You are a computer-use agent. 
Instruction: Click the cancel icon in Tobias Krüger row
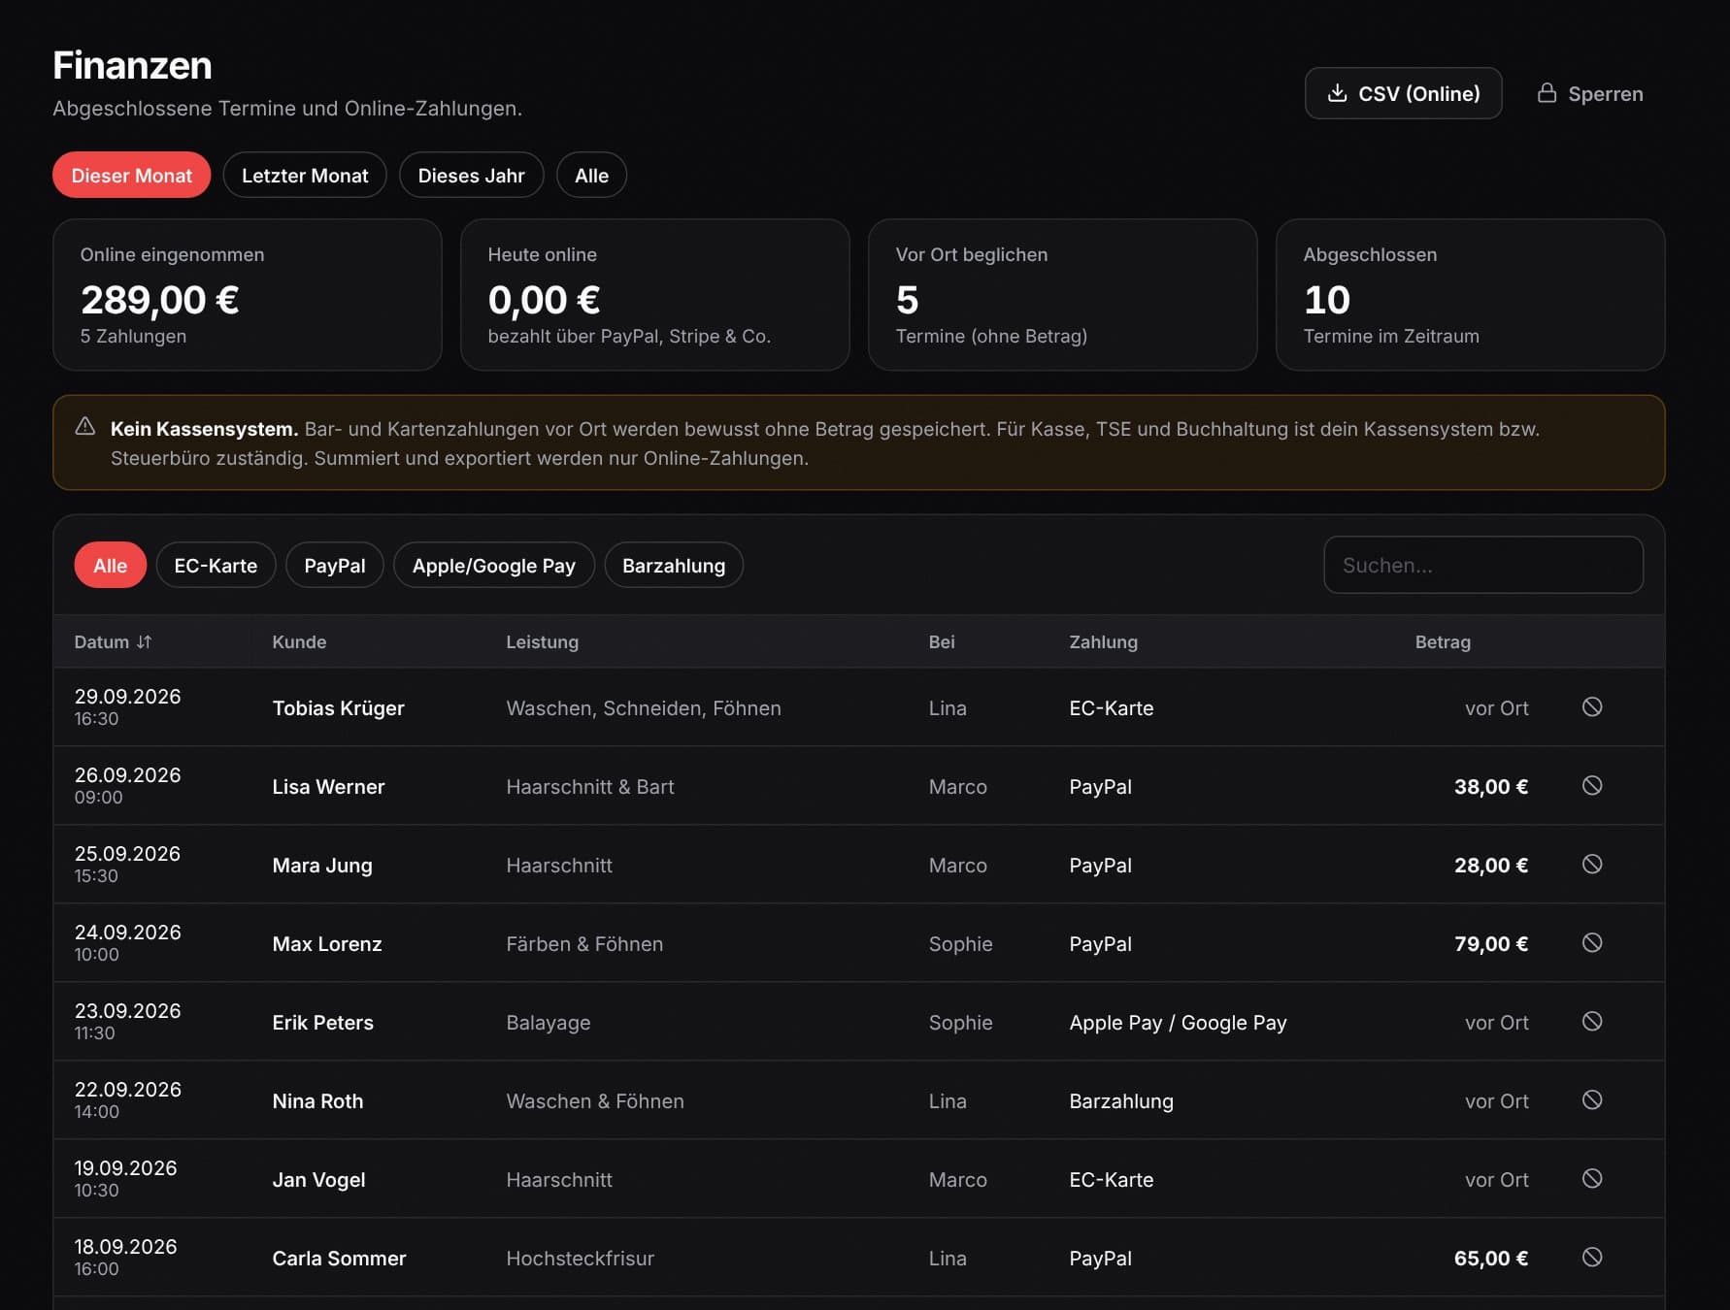click(1592, 706)
